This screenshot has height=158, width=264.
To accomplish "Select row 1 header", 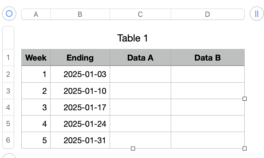I will point(8,58).
